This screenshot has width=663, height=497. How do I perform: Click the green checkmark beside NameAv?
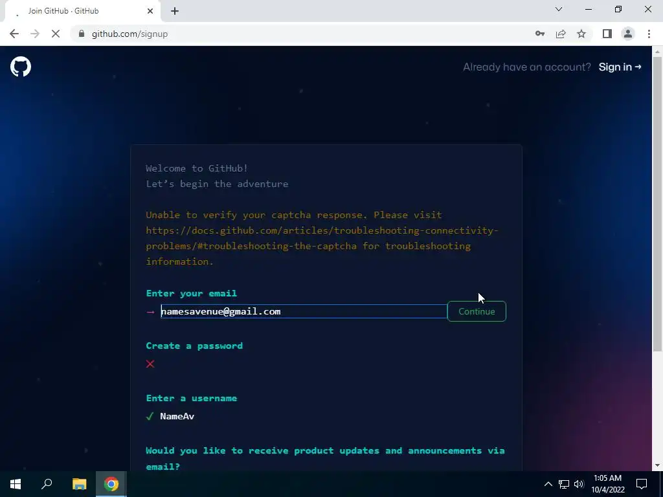[x=150, y=417]
